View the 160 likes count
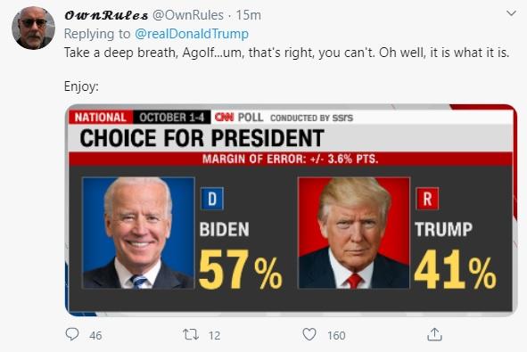The image size is (527, 352). (336, 335)
